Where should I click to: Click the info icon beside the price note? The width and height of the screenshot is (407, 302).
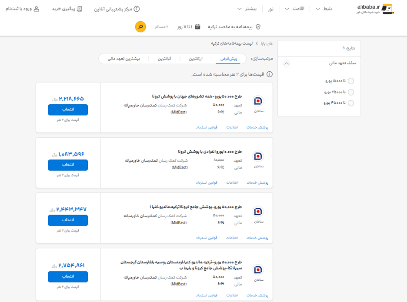pyautogui.click(x=270, y=74)
